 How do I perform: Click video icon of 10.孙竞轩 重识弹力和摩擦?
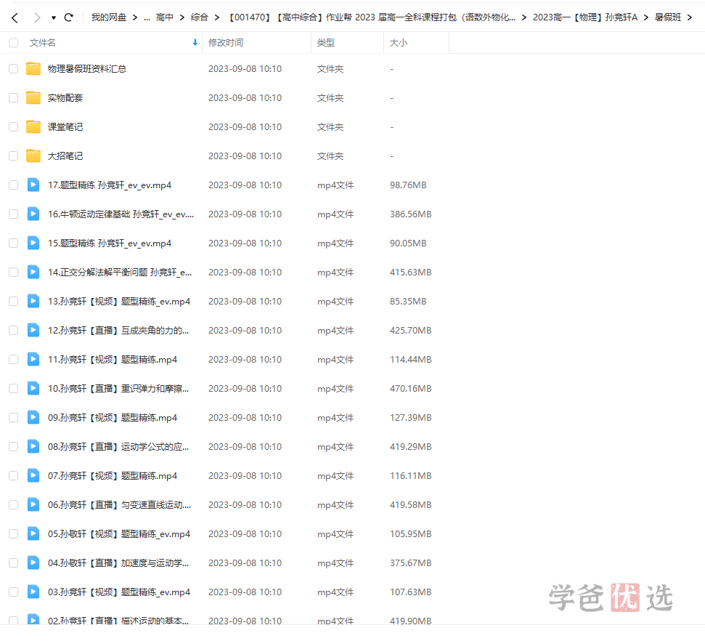tap(33, 388)
